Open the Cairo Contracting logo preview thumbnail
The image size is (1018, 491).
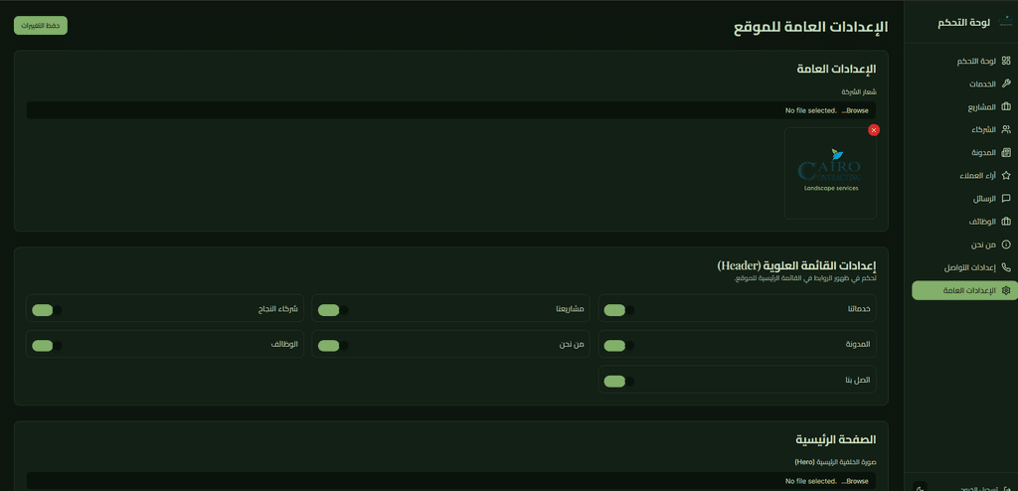tap(830, 173)
